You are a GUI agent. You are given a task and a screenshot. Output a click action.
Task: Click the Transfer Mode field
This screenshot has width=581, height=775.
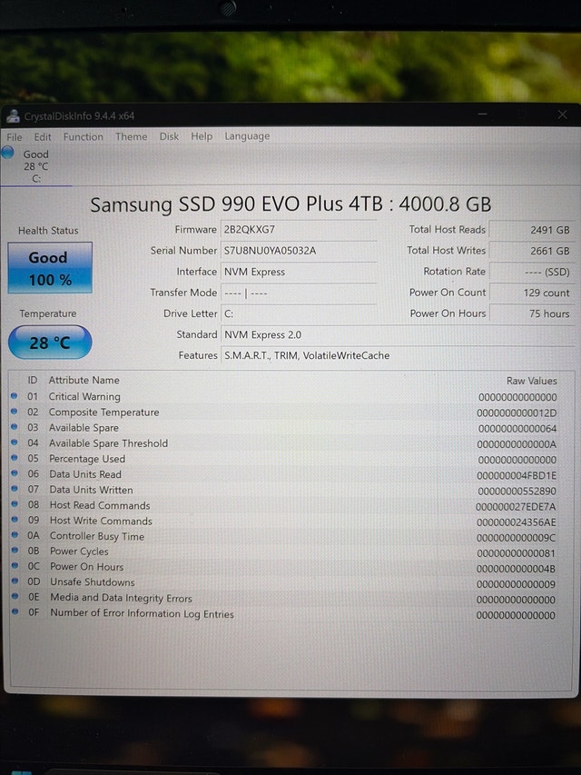click(x=299, y=293)
